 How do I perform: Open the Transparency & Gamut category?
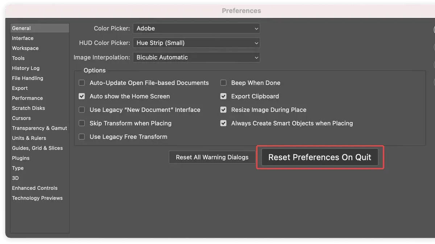click(x=40, y=128)
